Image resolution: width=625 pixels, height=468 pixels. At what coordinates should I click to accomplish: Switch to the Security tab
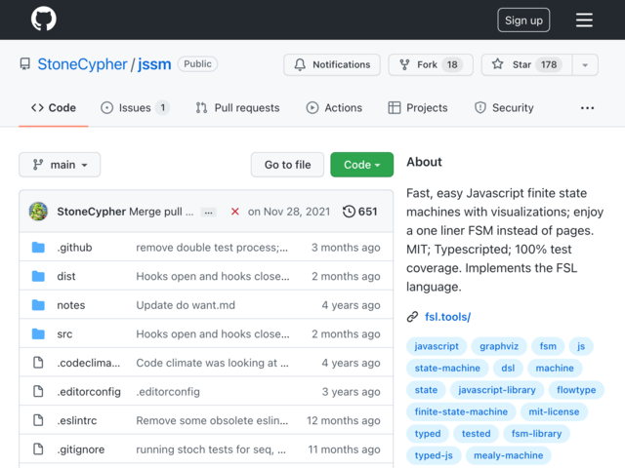pos(504,108)
